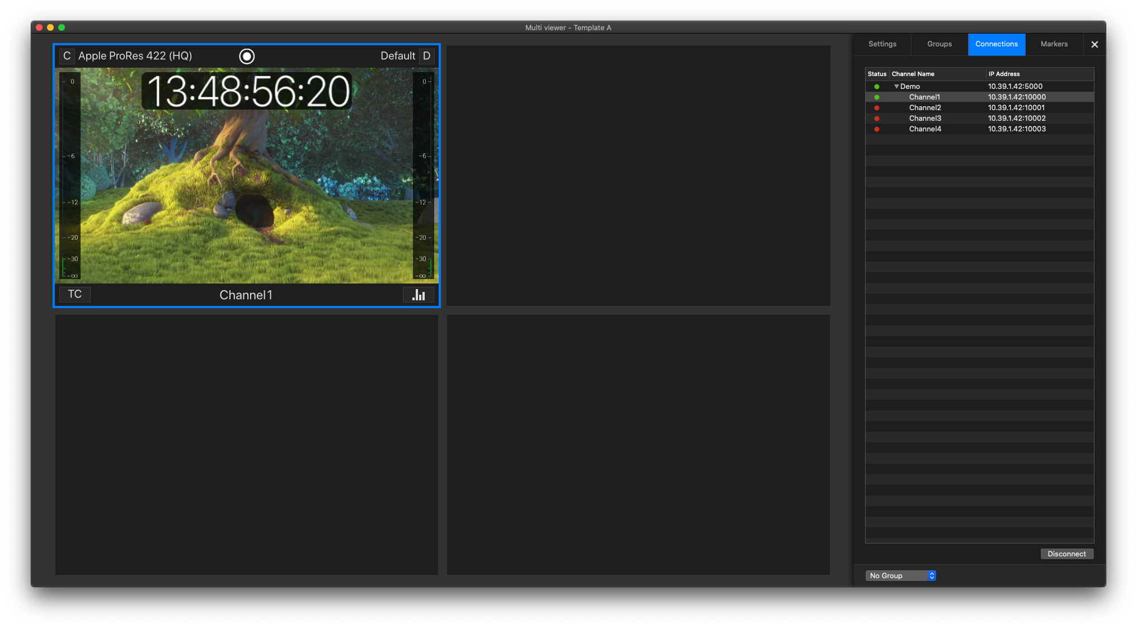1137x628 pixels.
Task: Toggle the TC timecode button
Action: [x=75, y=294]
